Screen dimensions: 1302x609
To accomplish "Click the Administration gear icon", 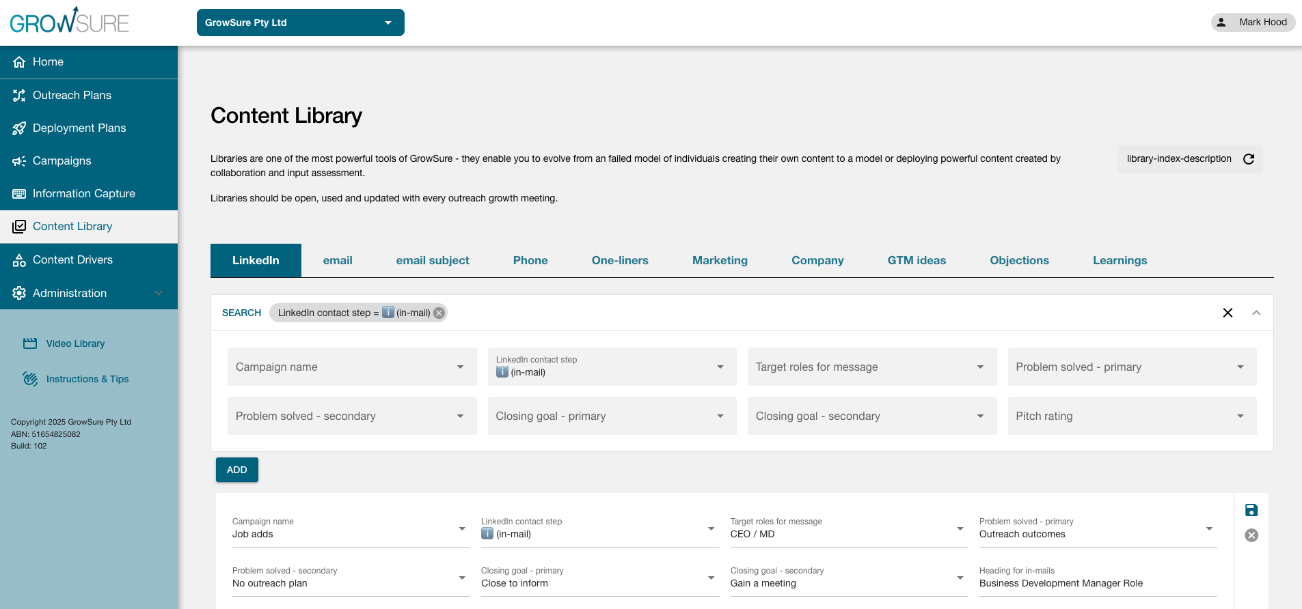I will pyautogui.click(x=19, y=293).
